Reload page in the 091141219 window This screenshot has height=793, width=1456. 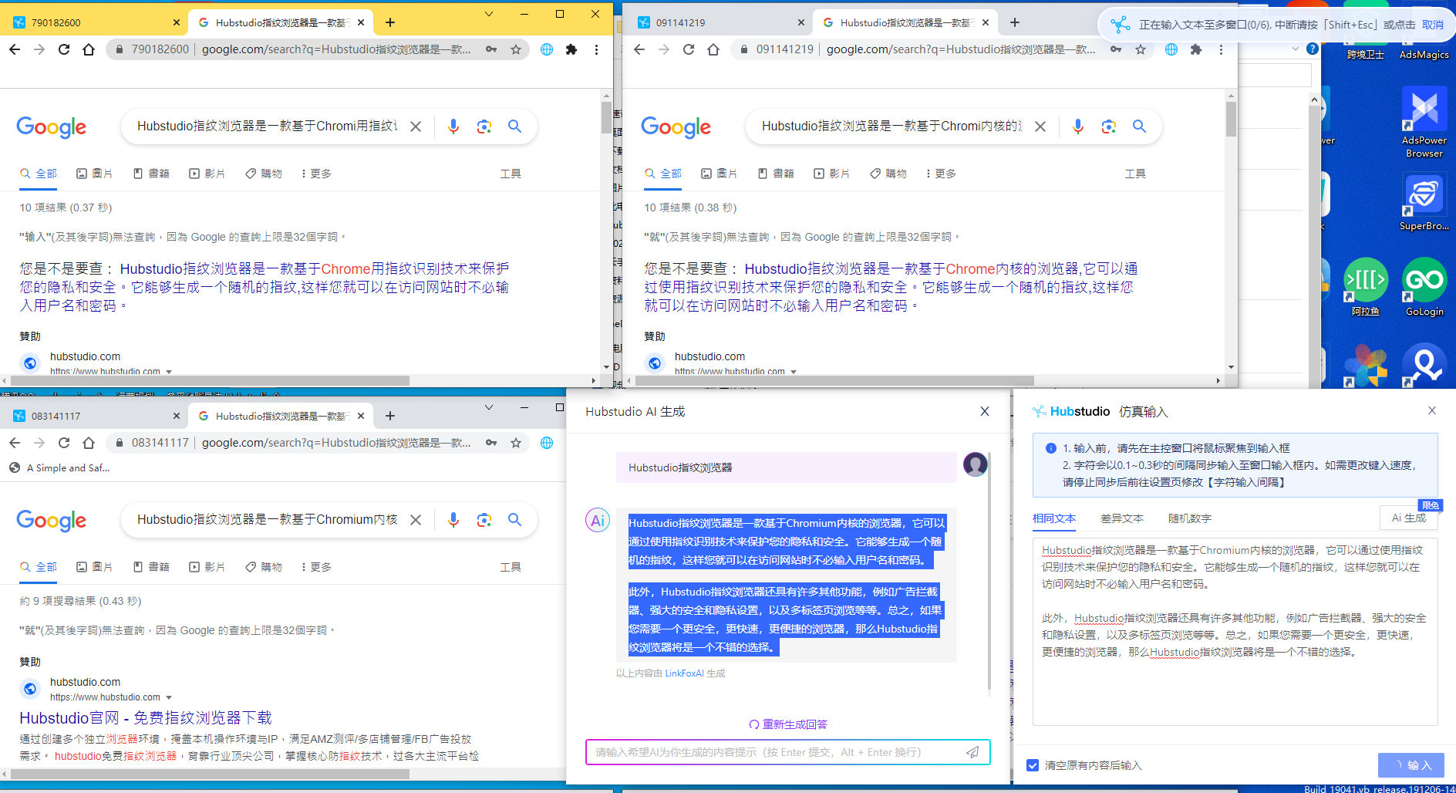689,49
